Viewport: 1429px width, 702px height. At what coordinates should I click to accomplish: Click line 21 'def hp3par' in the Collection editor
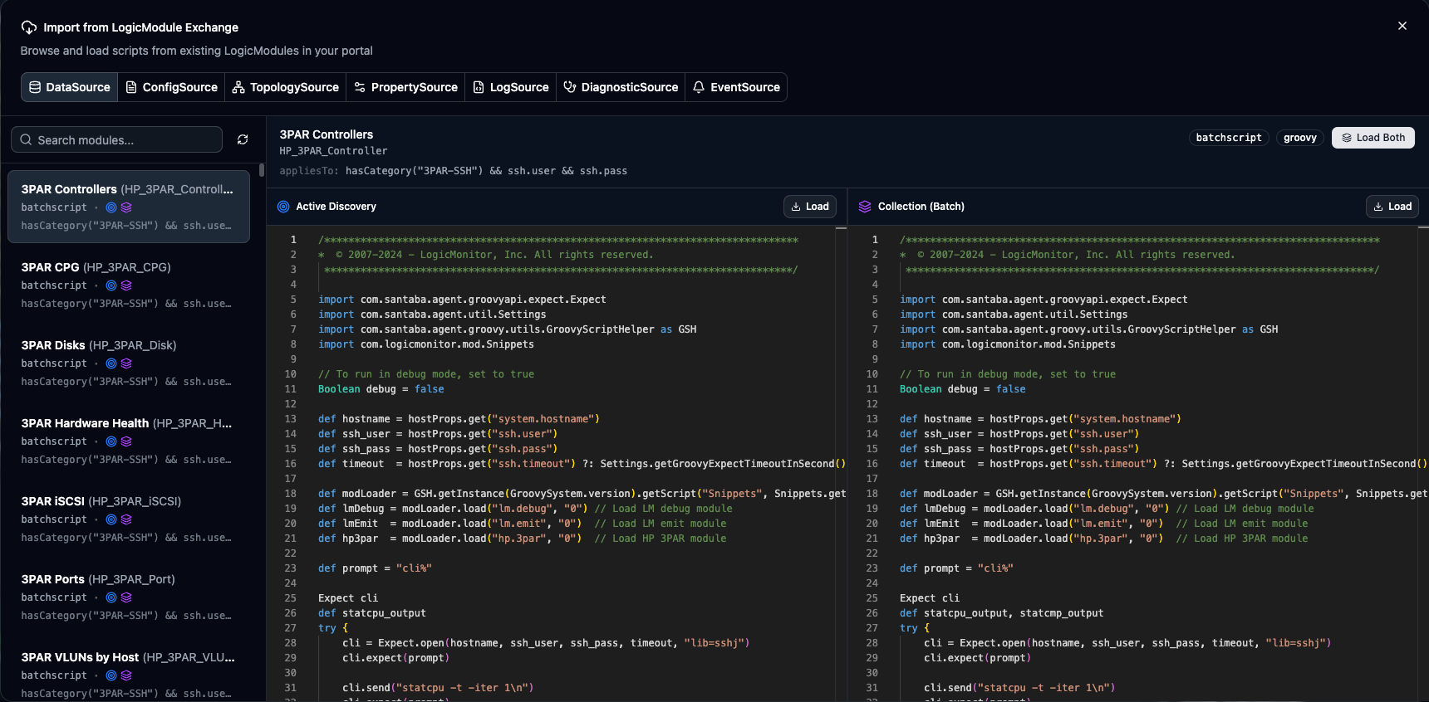coord(1103,539)
